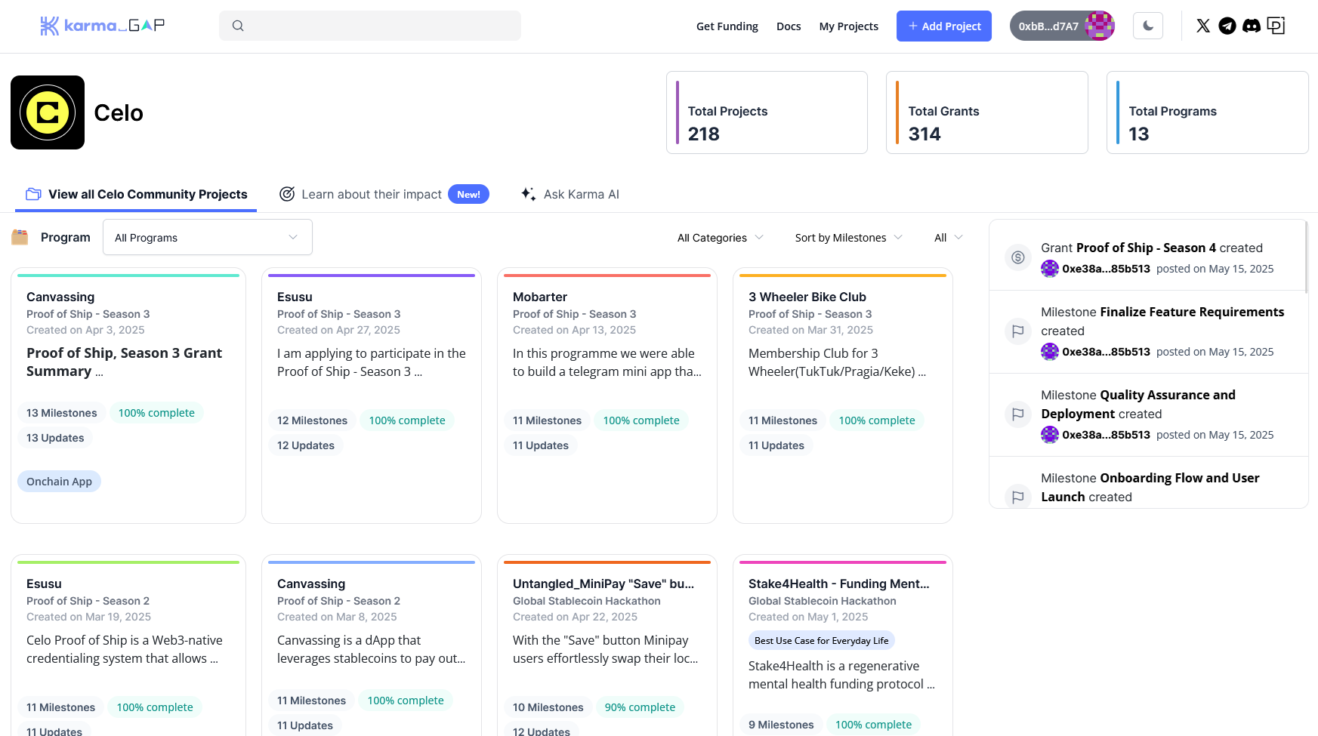1318x736 pixels.
Task: Open the Discord social icon
Action: pos(1252,26)
